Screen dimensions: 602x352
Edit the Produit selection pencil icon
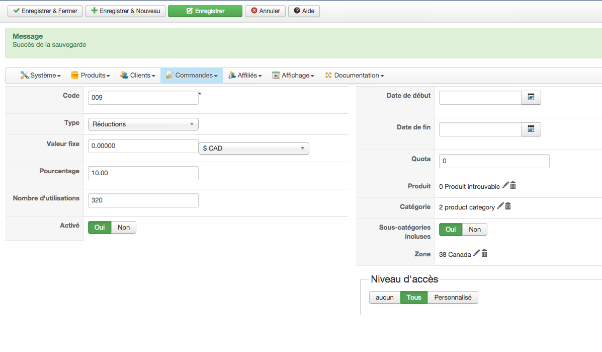click(505, 185)
